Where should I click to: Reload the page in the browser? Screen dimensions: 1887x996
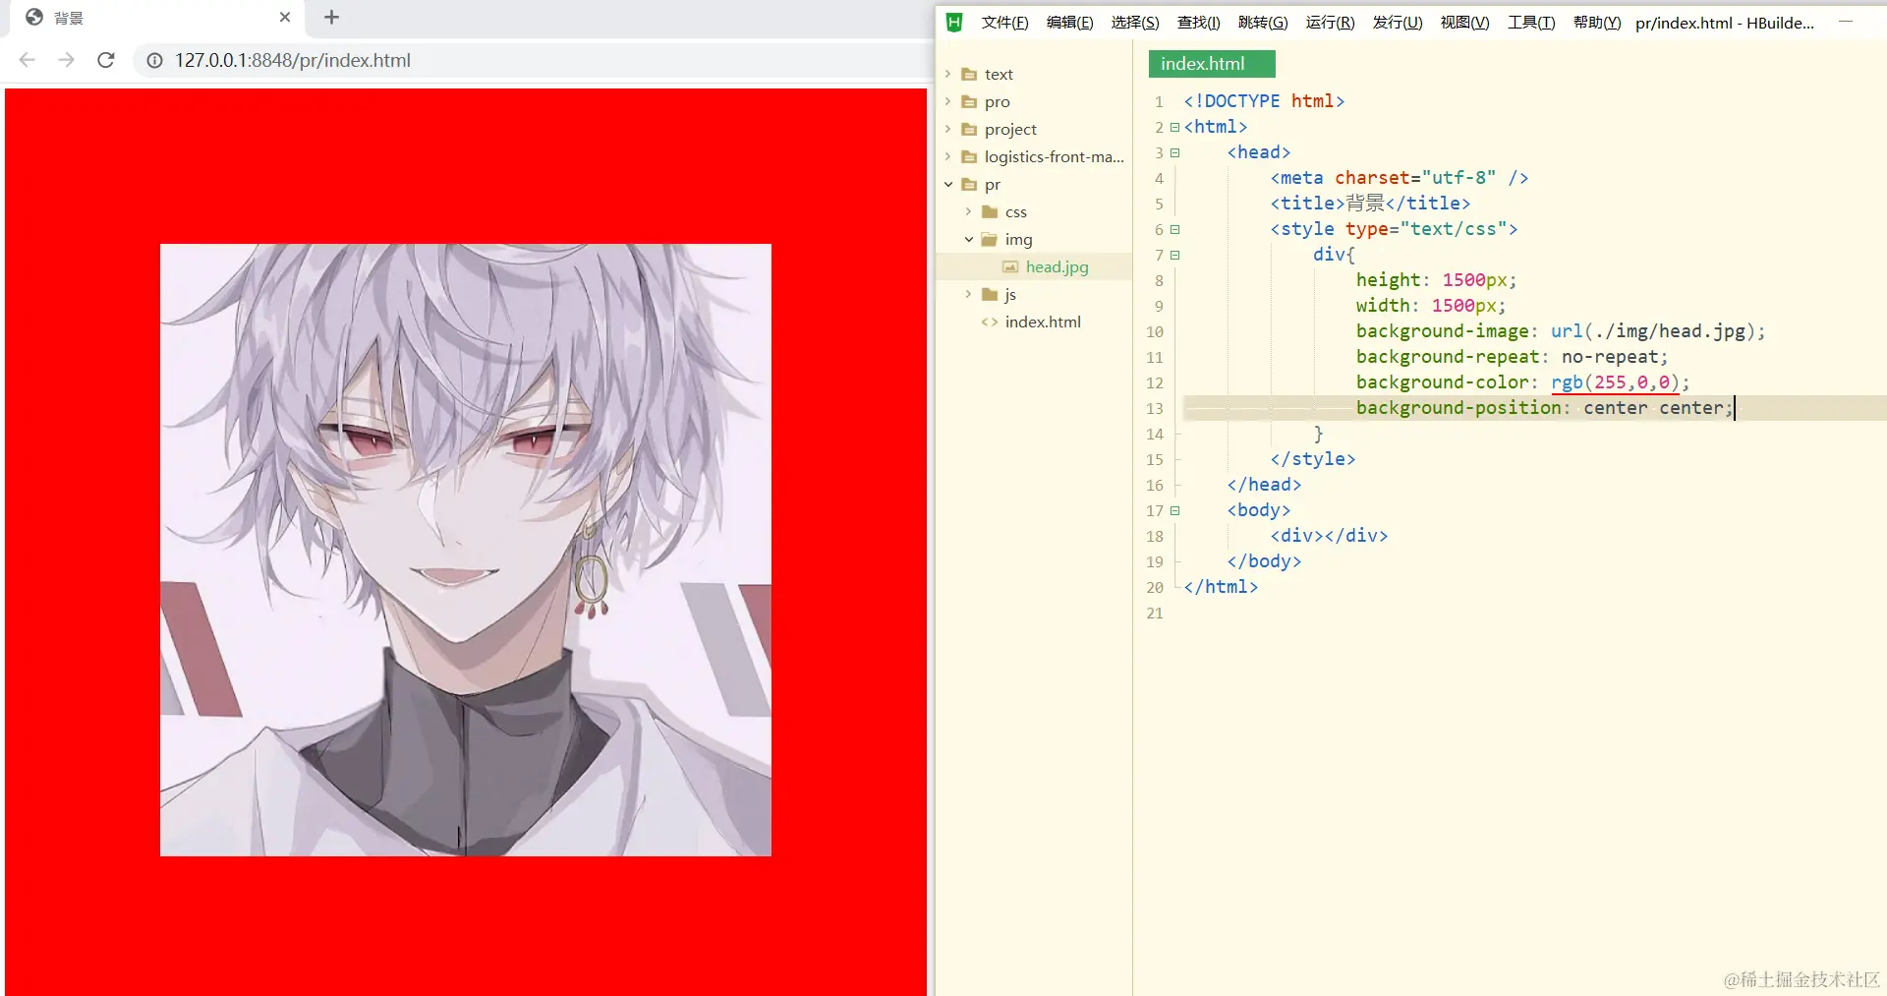click(x=106, y=60)
